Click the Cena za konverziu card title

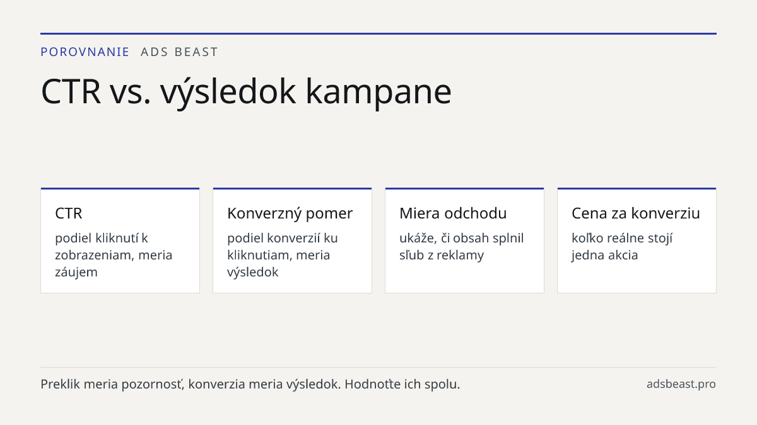pos(636,213)
